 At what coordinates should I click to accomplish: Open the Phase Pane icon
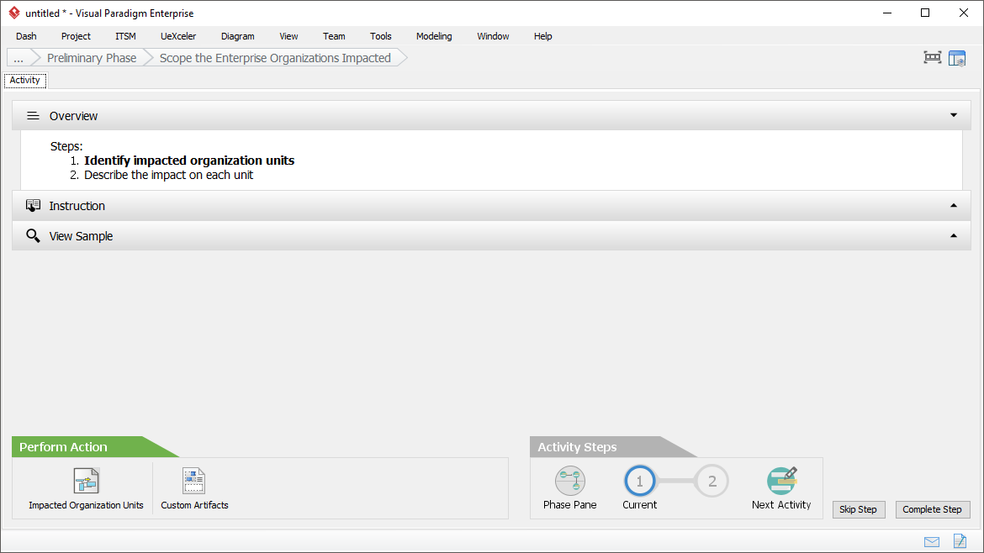[570, 481]
